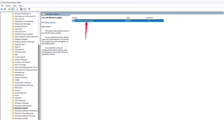Select the Turn off Windows Copilot setting
The height and width of the screenshot is (120, 224).
coord(84,21)
